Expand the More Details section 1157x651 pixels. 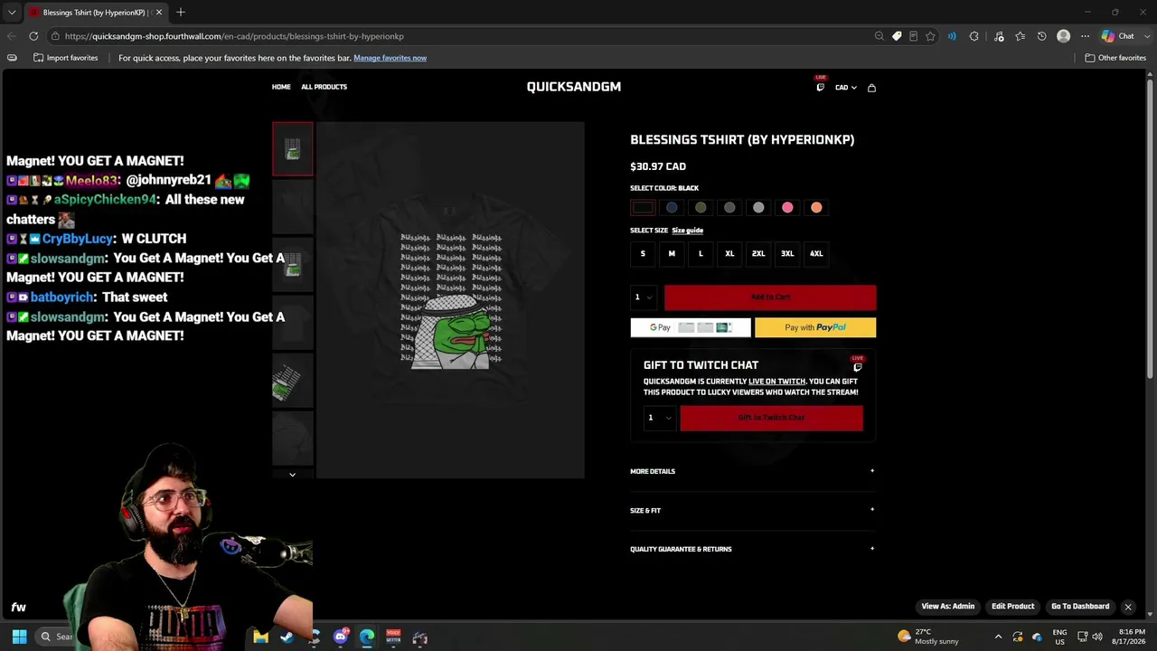(752, 471)
